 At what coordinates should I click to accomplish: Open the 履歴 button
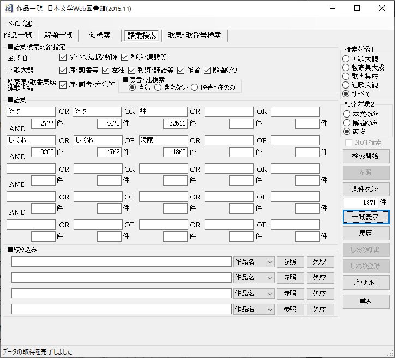point(366,233)
